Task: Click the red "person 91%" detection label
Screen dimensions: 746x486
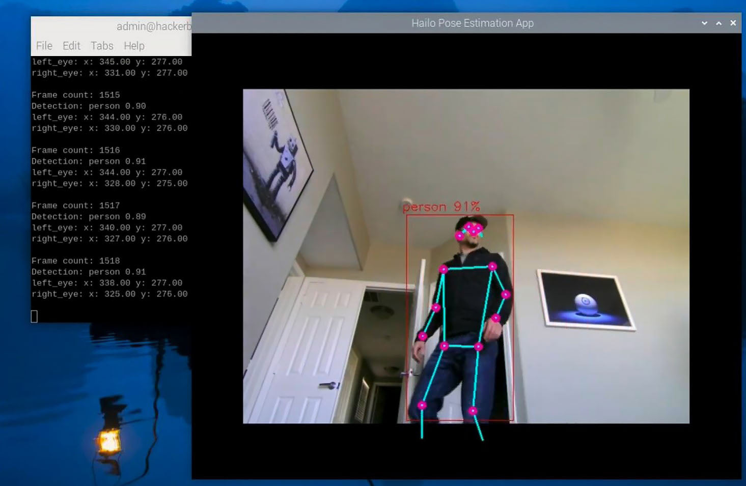Action: coord(441,207)
